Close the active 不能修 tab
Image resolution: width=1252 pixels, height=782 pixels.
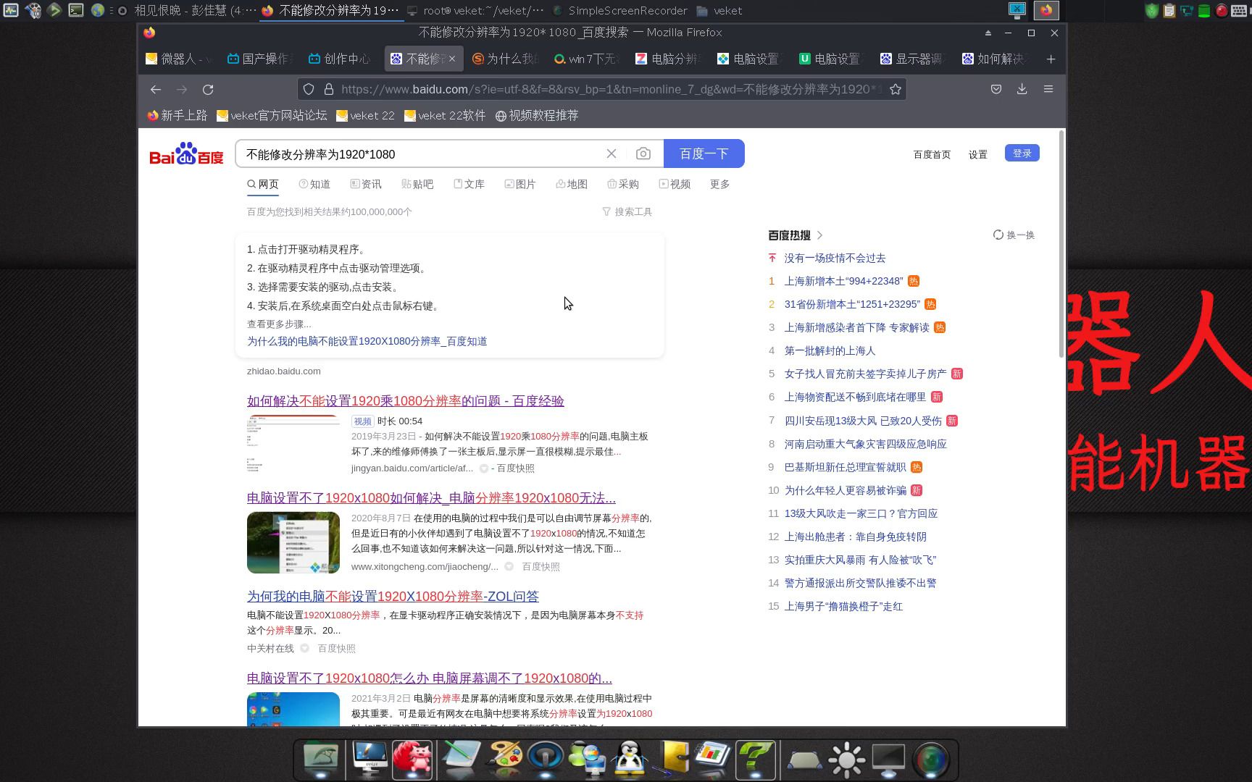pos(452,59)
